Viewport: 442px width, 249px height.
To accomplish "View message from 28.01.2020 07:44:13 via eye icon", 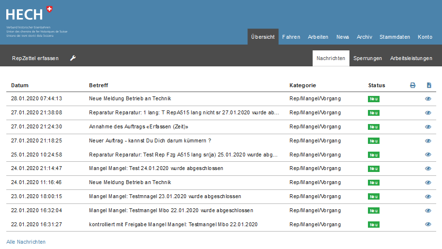I will pyautogui.click(x=428, y=99).
